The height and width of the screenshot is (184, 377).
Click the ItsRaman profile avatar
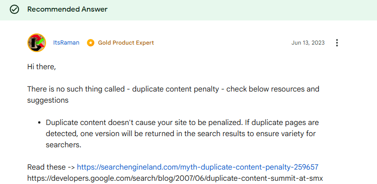click(x=37, y=43)
